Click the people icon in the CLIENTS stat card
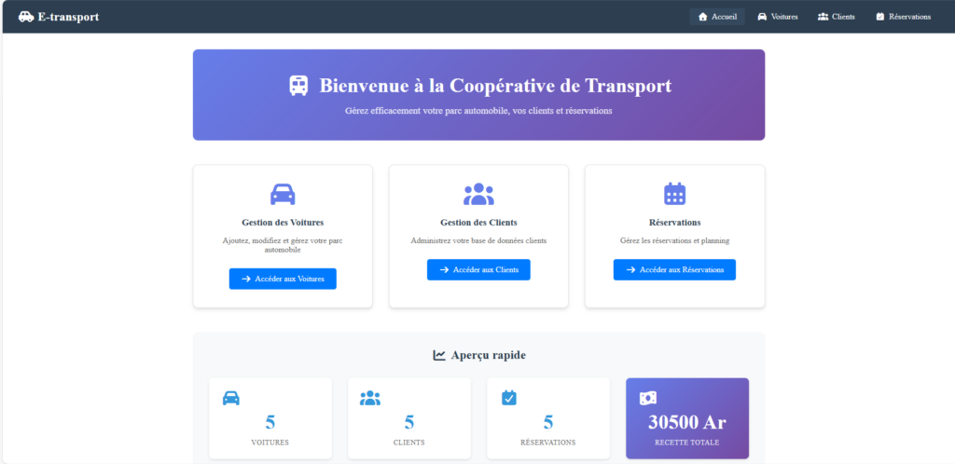Viewport: 955px width, 464px height. click(369, 399)
